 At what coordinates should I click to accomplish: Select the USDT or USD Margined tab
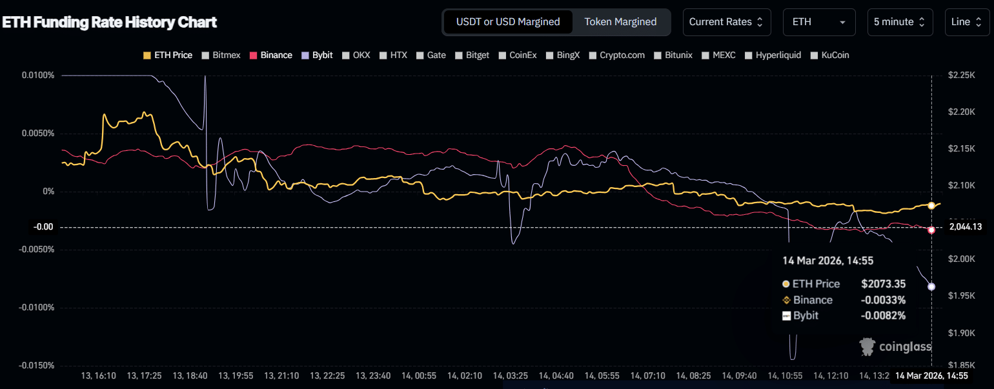click(507, 22)
